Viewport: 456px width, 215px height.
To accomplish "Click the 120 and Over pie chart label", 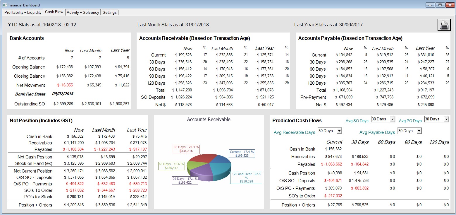I will [x=246, y=178].
